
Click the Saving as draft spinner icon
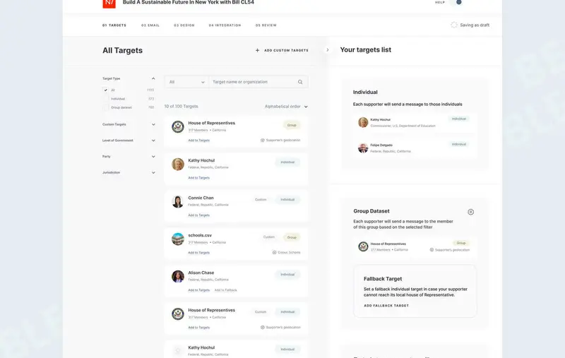453,25
